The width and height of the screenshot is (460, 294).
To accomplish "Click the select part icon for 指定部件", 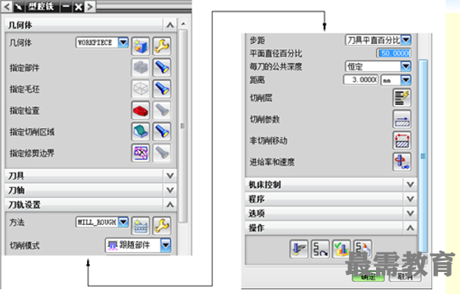I will (x=141, y=67).
